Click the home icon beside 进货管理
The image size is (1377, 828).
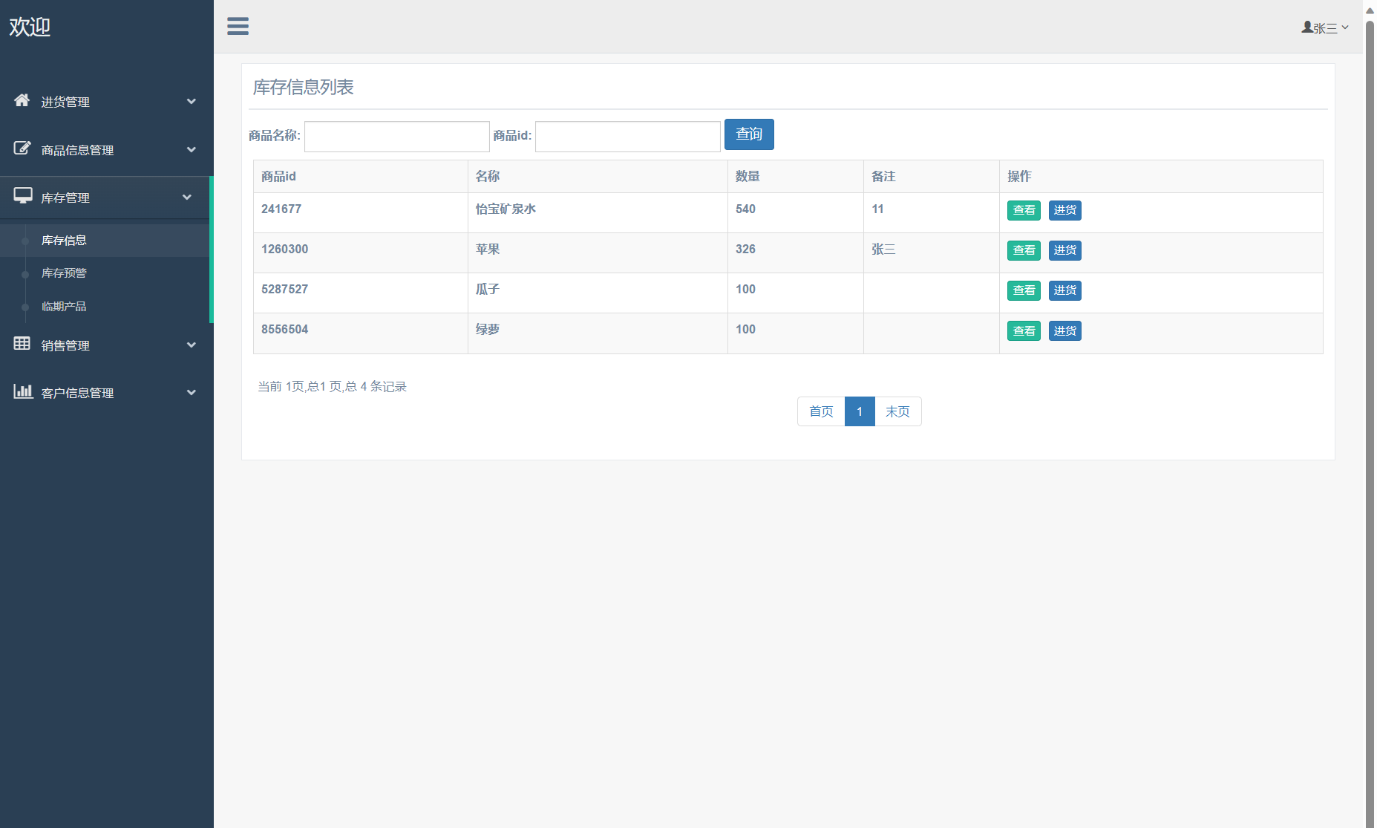(x=22, y=100)
